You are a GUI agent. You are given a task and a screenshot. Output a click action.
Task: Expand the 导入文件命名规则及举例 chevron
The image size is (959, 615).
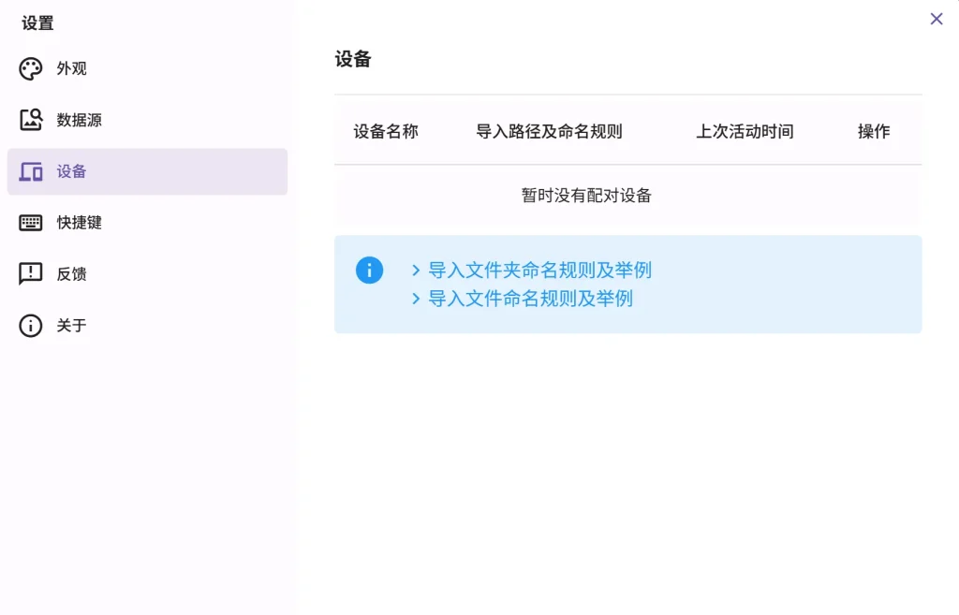tap(416, 299)
